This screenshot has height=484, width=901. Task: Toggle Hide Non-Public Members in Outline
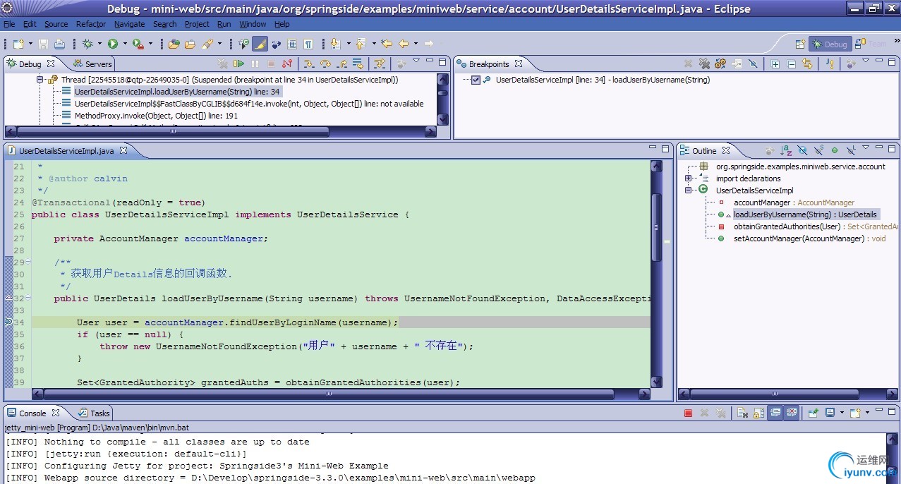tap(835, 150)
